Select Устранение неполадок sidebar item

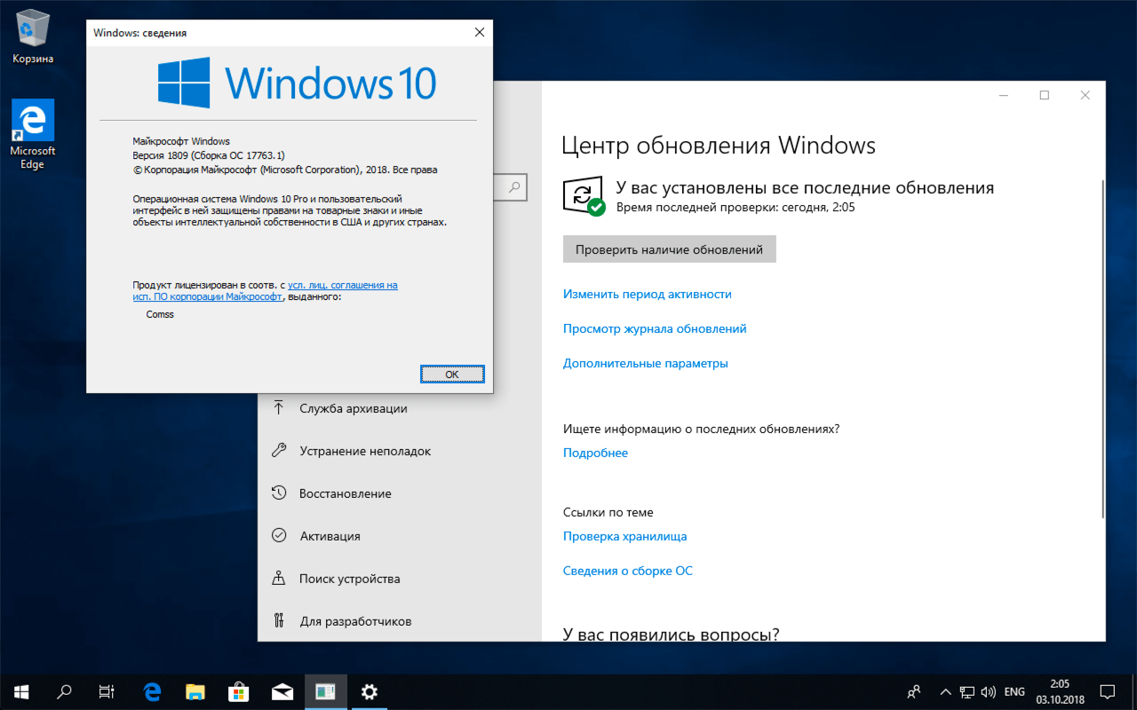(x=400, y=451)
